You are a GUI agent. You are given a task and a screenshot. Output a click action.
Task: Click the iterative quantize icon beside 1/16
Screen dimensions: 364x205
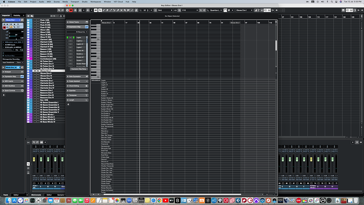[x=201, y=10]
